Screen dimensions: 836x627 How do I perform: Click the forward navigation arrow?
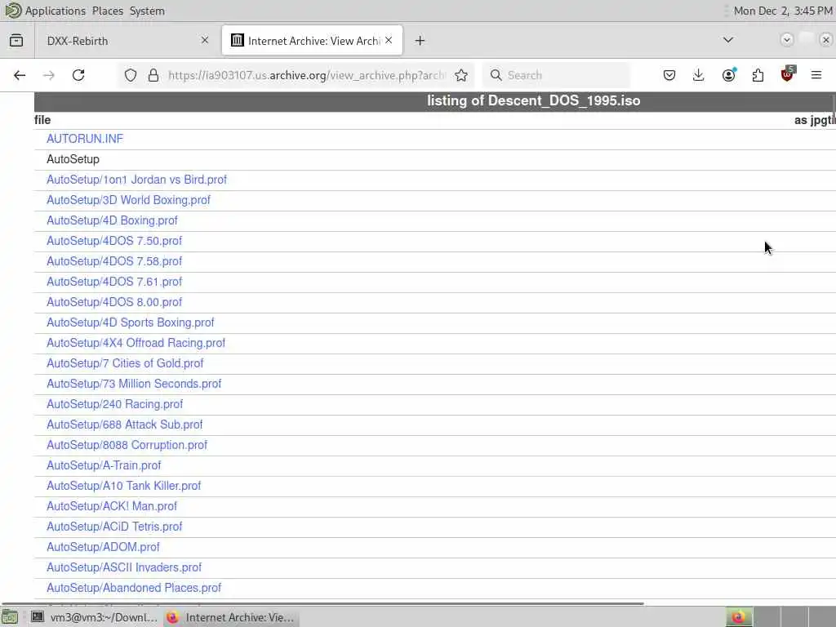coord(48,75)
